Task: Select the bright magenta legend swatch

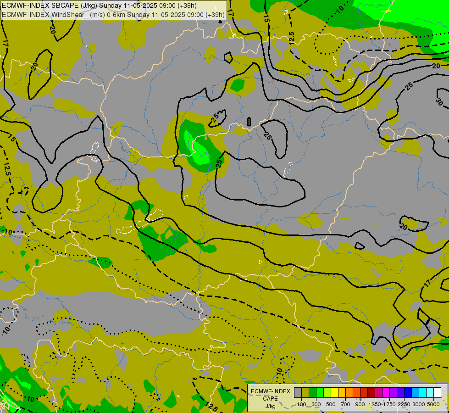Action: (x=386, y=392)
